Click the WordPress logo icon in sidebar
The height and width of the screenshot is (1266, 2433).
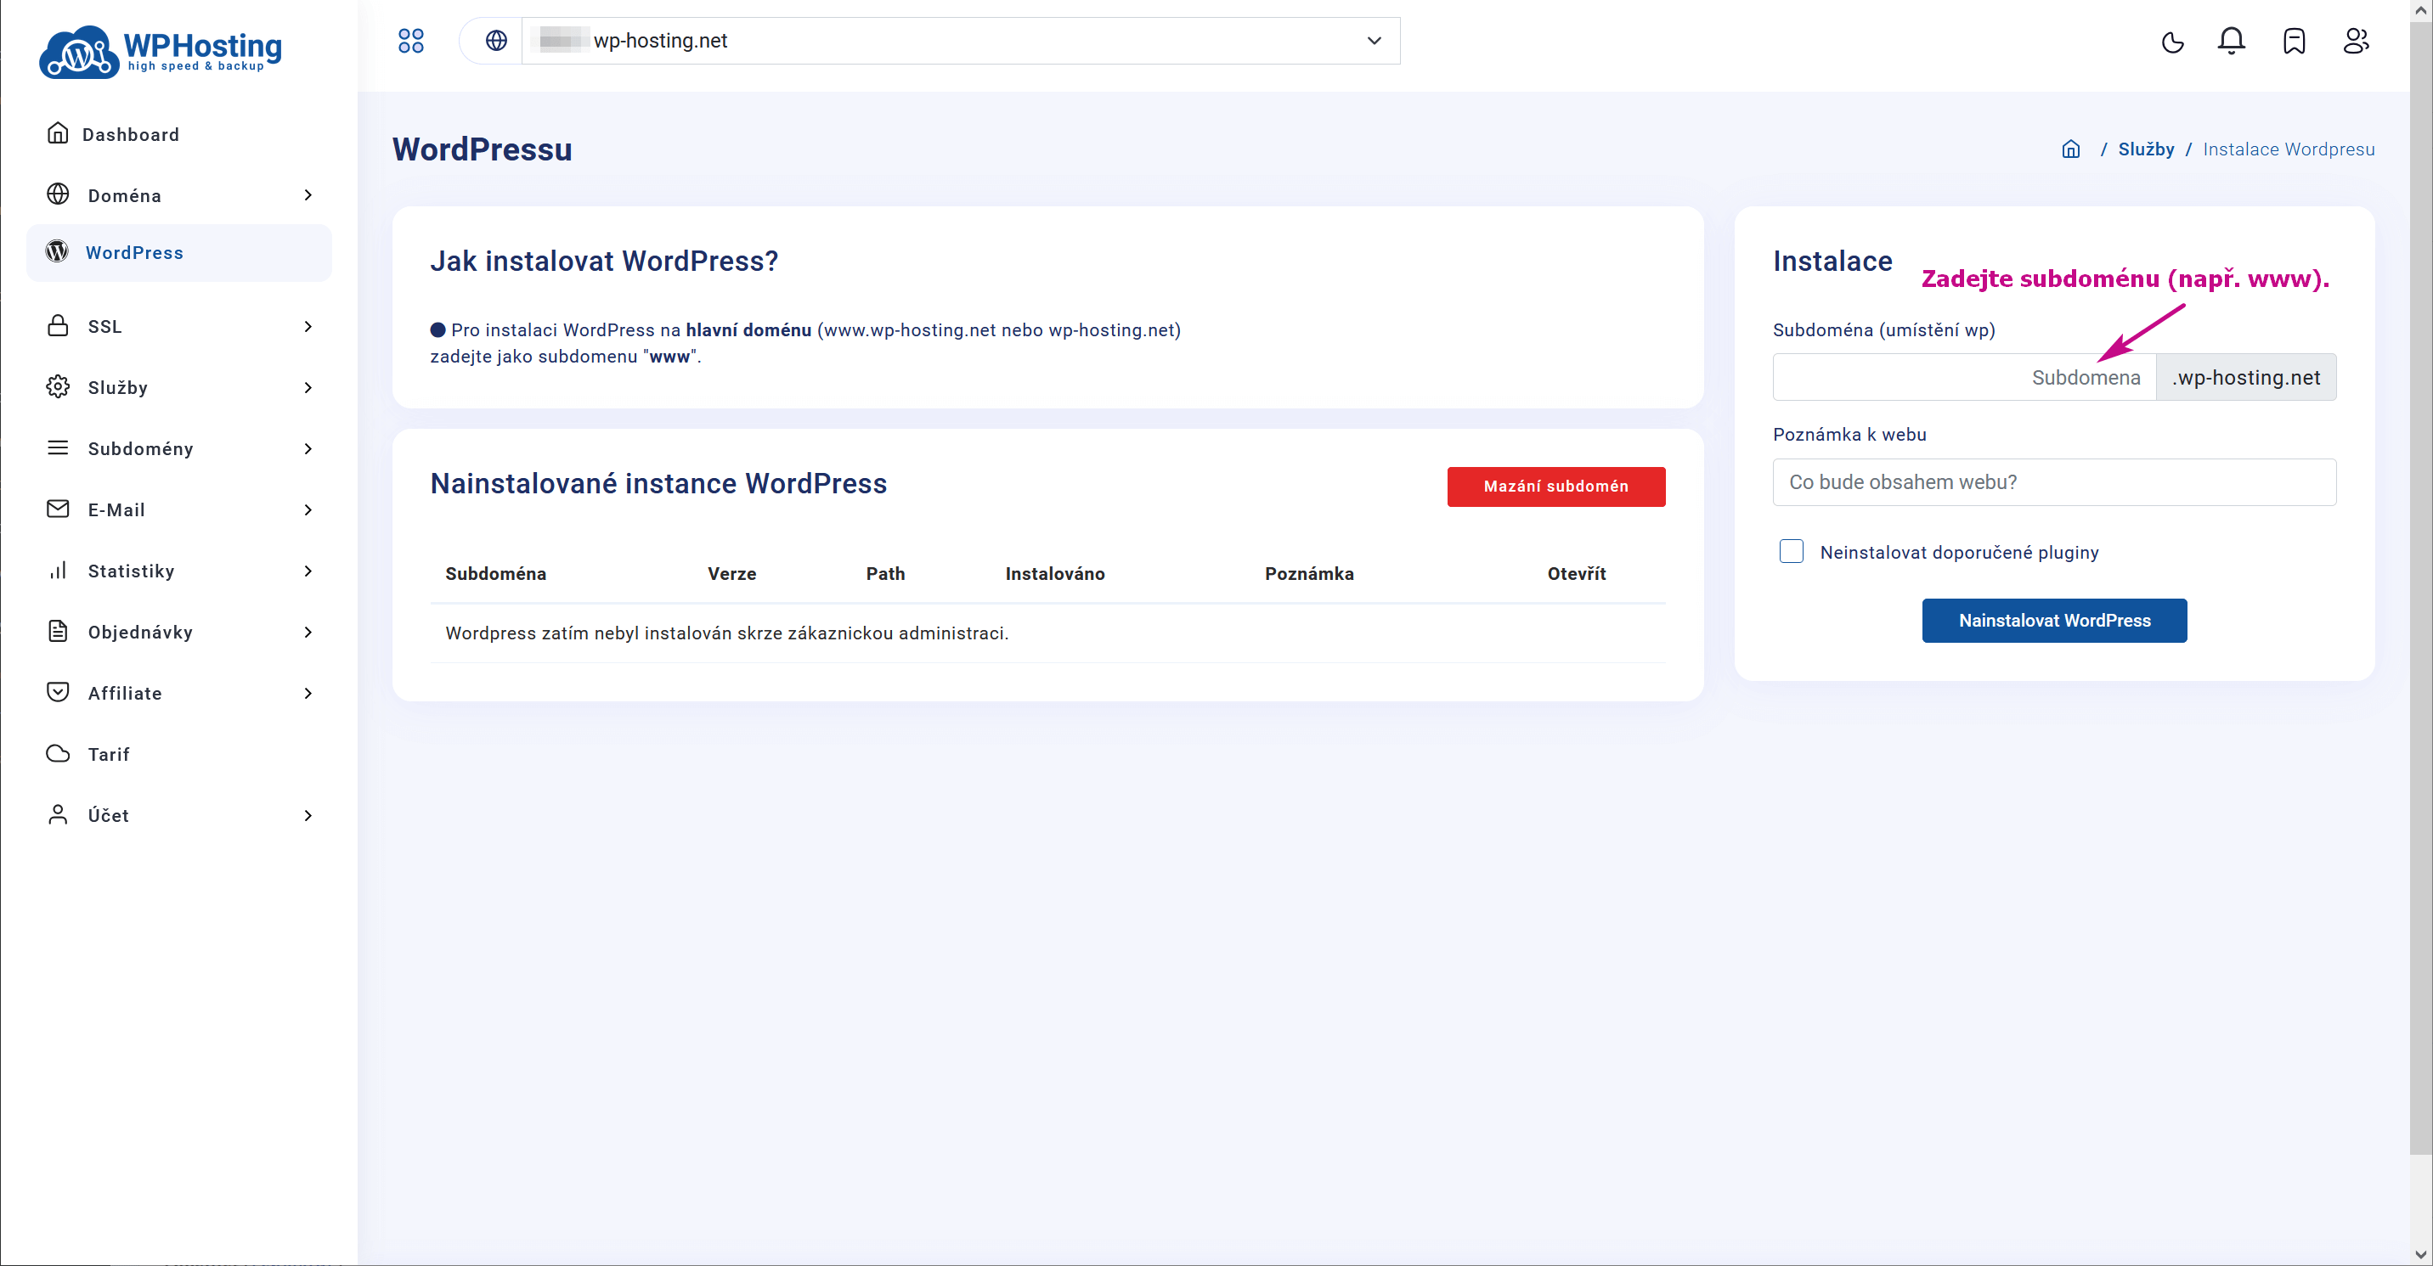pos(58,251)
